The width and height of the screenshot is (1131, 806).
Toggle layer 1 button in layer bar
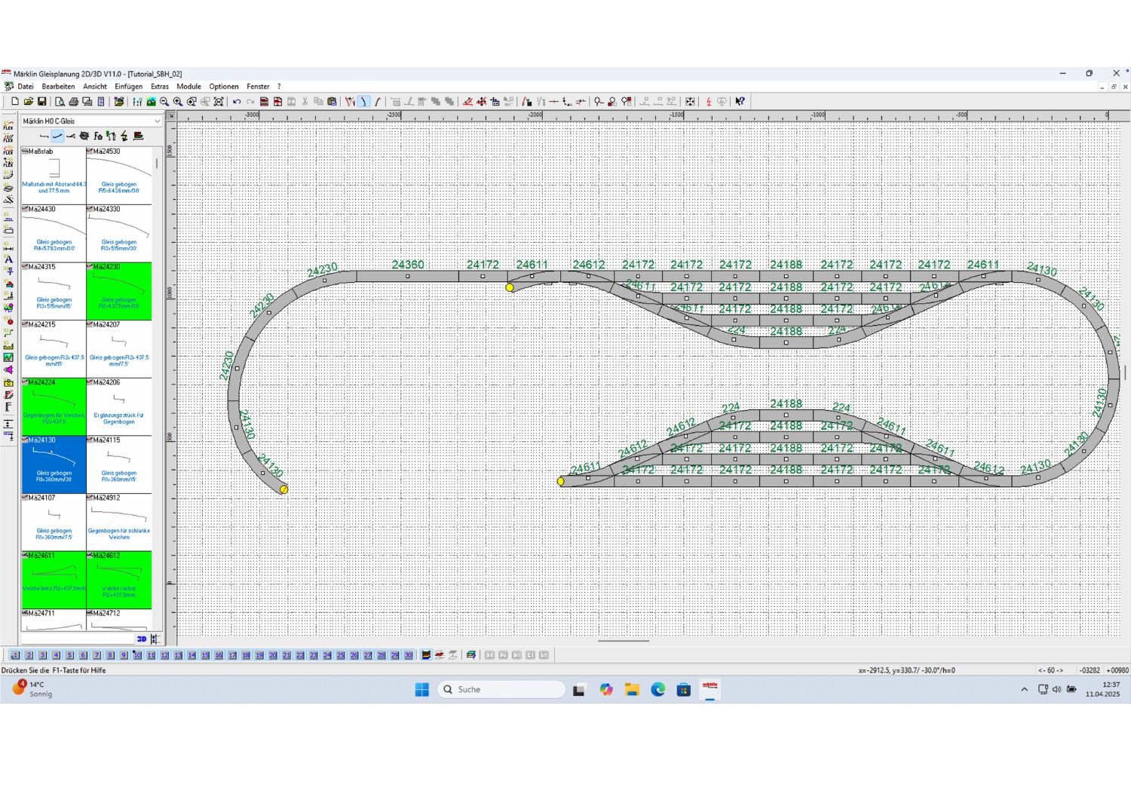pyautogui.click(x=15, y=655)
